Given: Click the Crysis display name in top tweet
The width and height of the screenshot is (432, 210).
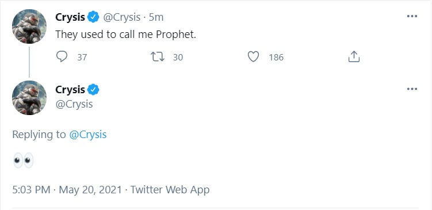Looking at the screenshot, I should point(70,18).
